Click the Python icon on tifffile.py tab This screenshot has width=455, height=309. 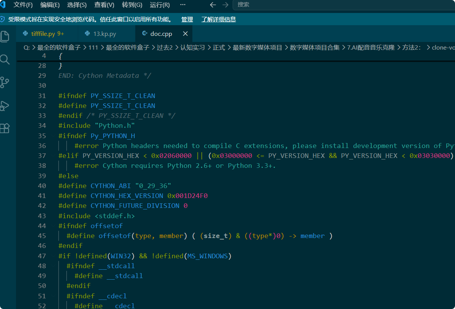click(26, 34)
